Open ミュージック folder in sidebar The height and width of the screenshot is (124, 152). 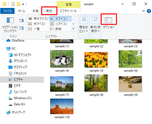click(18, 92)
